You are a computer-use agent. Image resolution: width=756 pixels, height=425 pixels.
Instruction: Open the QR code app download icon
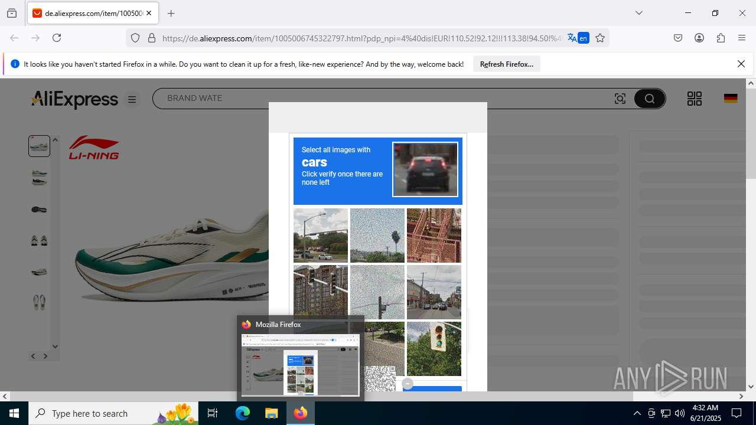coord(695,99)
